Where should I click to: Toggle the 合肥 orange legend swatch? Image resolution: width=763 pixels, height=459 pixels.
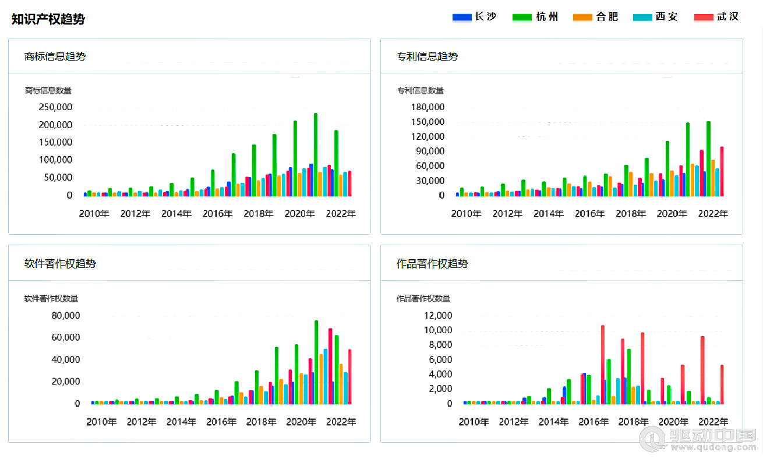pyautogui.click(x=582, y=17)
